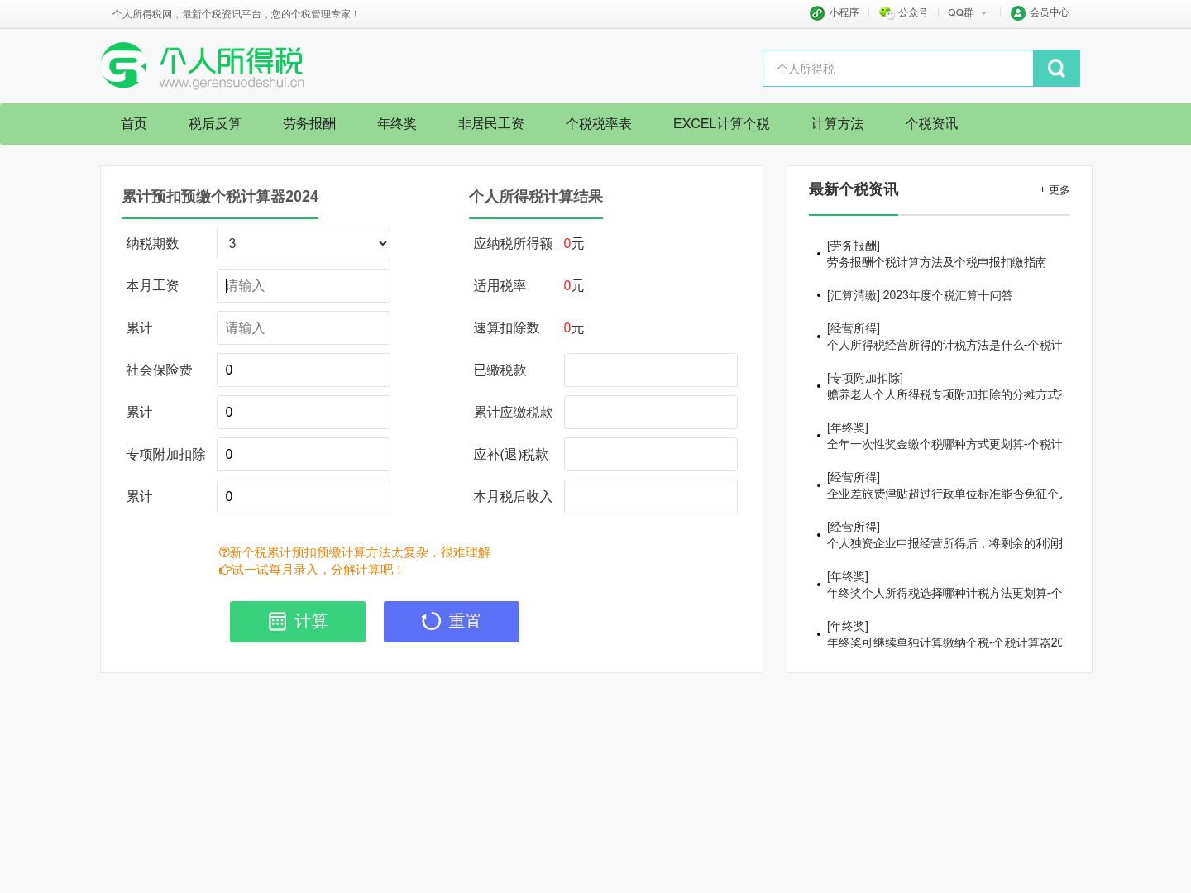Image resolution: width=1191 pixels, height=893 pixels.
Task: Open the 公众号 WeChat icon
Action: tap(887, 13)
